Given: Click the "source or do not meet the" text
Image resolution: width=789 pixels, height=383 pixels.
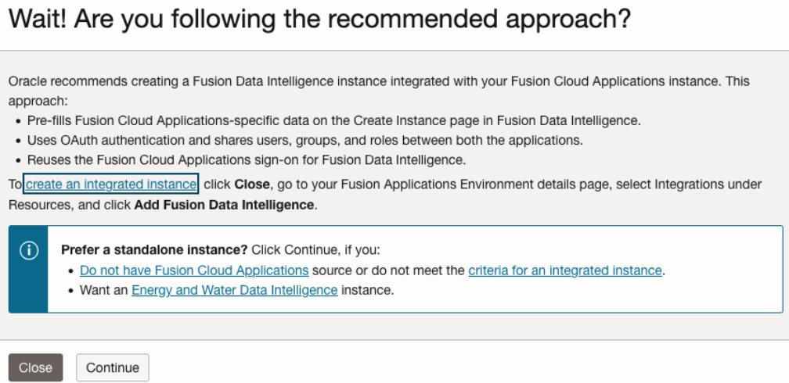Looking at the screenshot, I should pos(388,270).
